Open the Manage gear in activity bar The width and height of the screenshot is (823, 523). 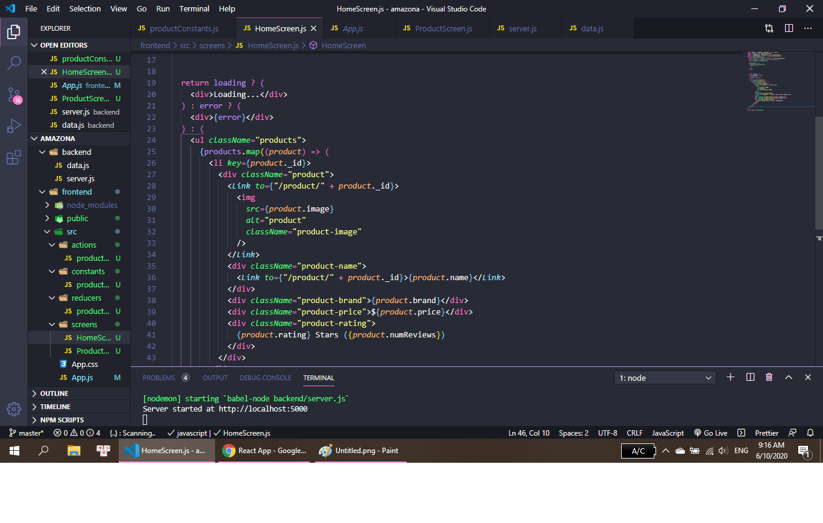[14, 409]
